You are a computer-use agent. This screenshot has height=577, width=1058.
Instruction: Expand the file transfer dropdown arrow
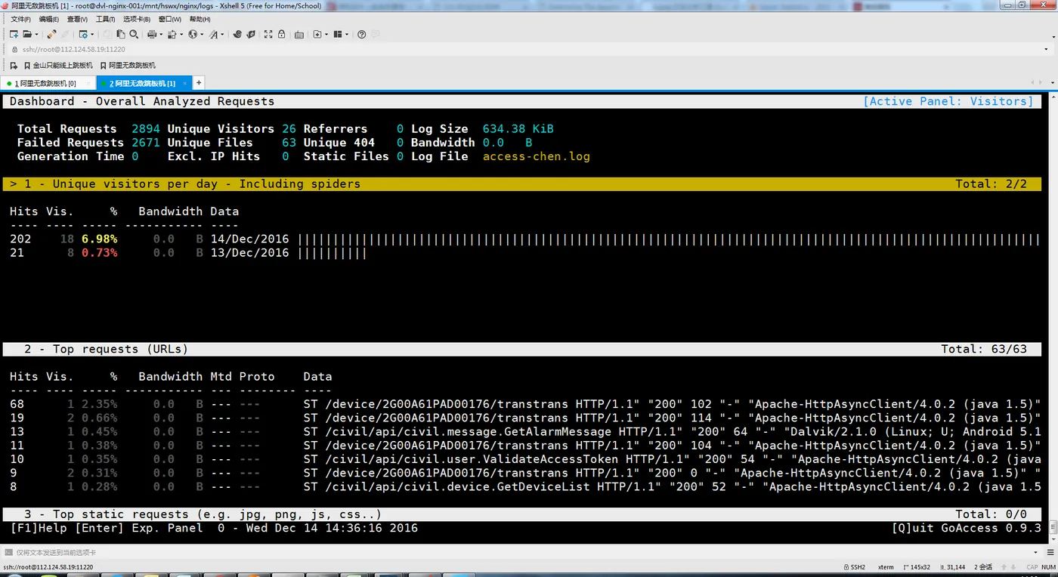point(181,34)
